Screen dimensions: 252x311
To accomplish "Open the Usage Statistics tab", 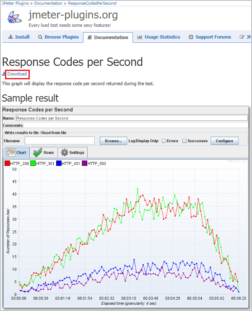I will pyautogui.click(x=158, y=37).
